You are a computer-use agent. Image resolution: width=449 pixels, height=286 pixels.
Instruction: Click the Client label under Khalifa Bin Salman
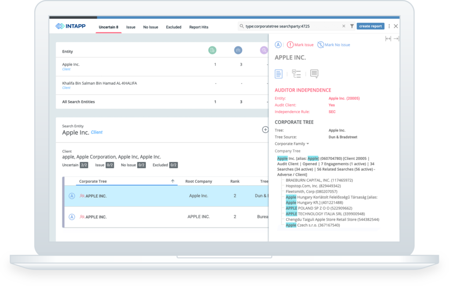click(66, 88)
